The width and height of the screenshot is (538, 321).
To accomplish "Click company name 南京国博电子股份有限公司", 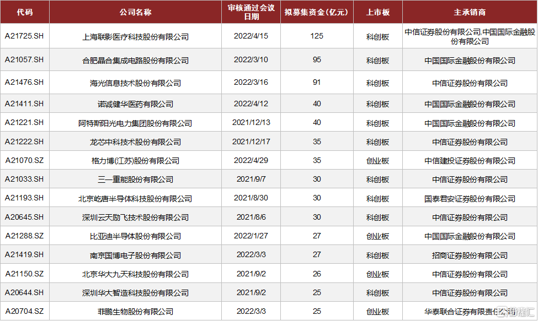I will (x=136, y=255).
